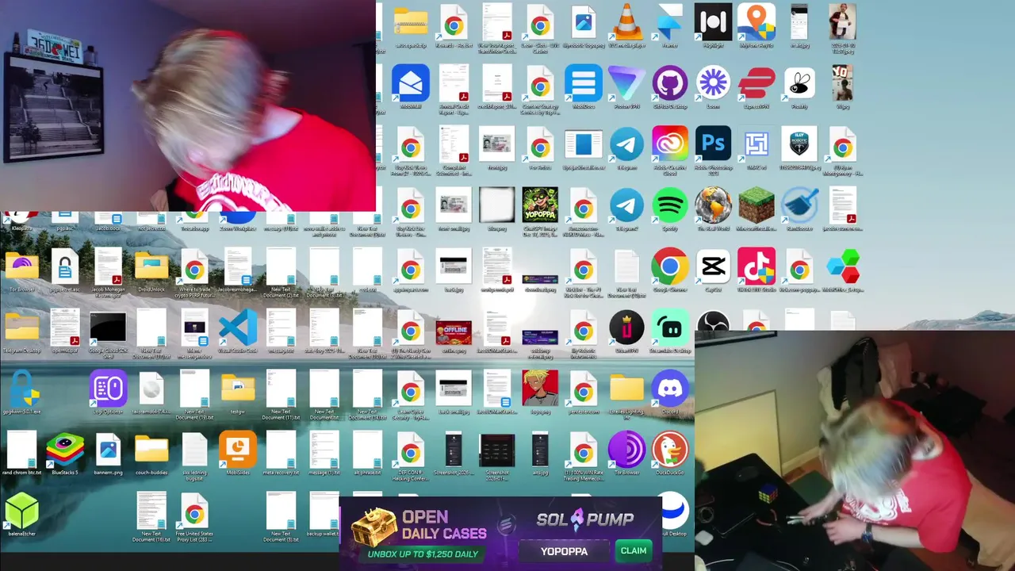Launch Proton VPN from the desktop
This screenshot has height=571, width=1015.
click(626, 83)
